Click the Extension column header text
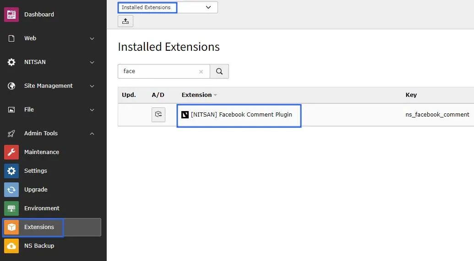This screenshot has width=474, height=261. [x=196, y=95]
